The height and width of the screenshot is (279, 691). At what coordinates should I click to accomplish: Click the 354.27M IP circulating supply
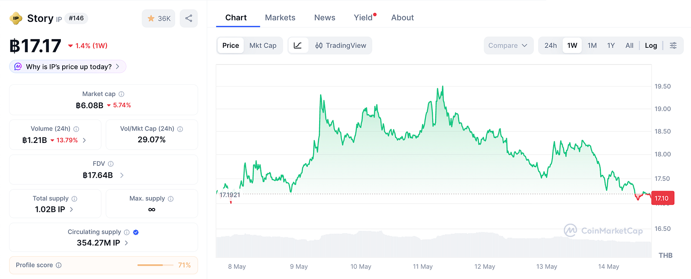[98, 243]
